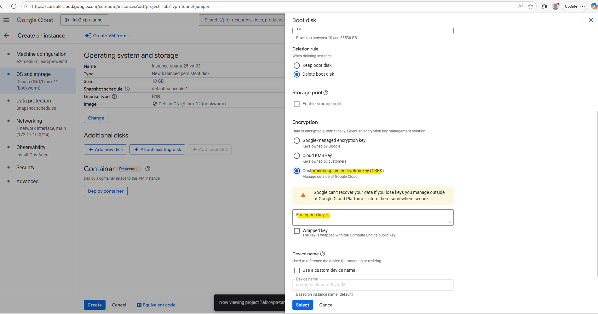The width and height of the screenshot is (598, 314).
Task: Open License type help icon
Action: (x=114, y=96)
